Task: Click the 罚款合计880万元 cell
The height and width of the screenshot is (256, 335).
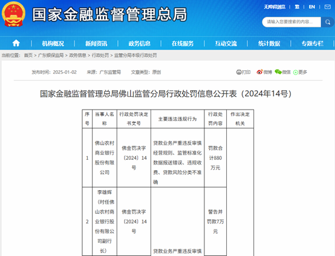Action: coord(215,158)
